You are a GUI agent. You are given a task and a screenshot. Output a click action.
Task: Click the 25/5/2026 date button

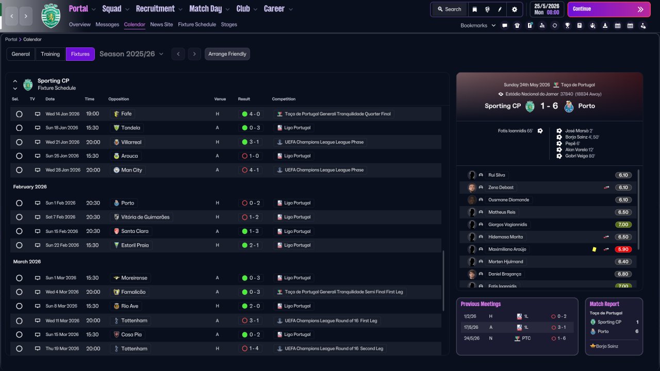547,9
